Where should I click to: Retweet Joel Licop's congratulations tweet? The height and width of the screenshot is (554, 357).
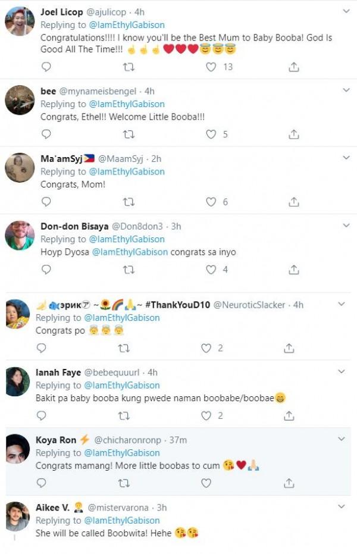tap(128, 67)
